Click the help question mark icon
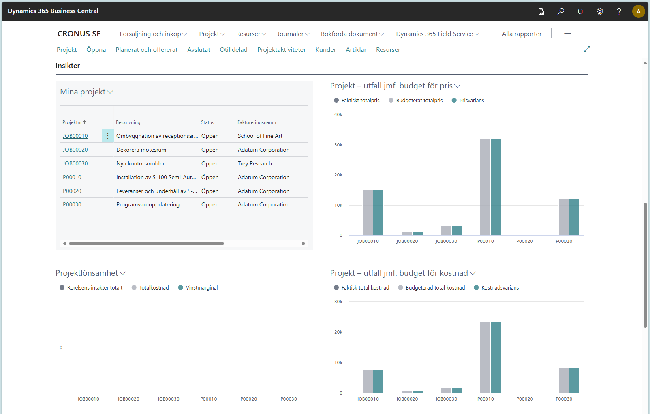This screenshot has width=650, height=414. [619, 11]
